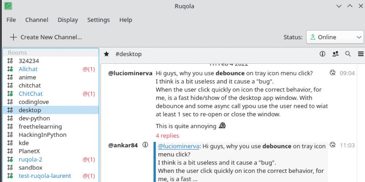Click the 09:04 message timestamp
The width and height of the screenshot is (365, 182).
coord(347,73)
